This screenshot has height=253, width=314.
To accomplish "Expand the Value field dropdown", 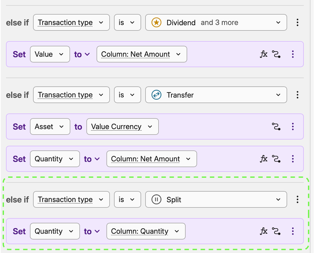I will 50,54.
